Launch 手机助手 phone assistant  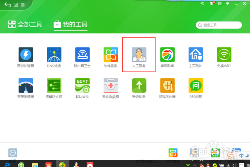click(x=167, y=55)
